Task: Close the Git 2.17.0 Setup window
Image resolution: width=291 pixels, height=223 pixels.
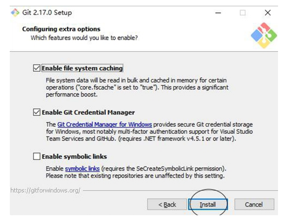Action: click(x=268, y=13)
